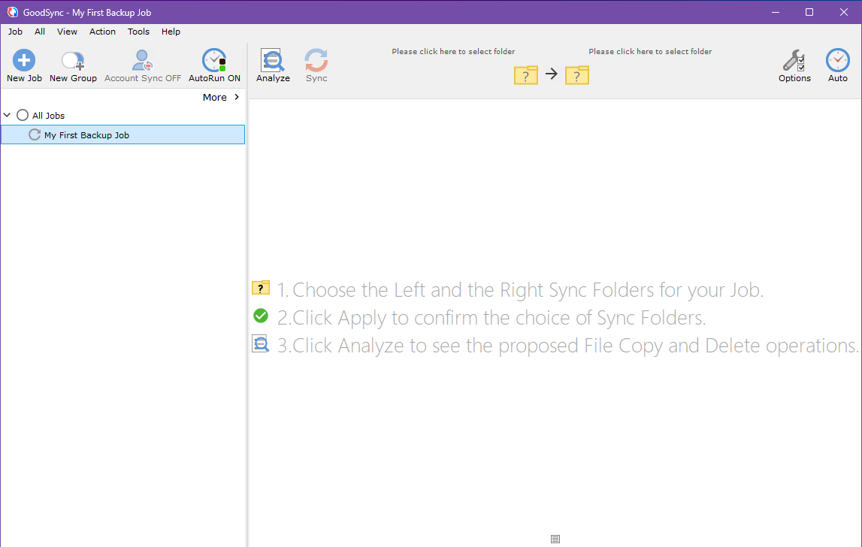
Task: Click the green checkmark icon for step 2
Action: coord(261,316)
